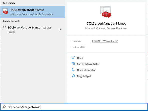The image size is (148, 111).
Task: Click the Open file location folder icon
Action: coord(73,70)
